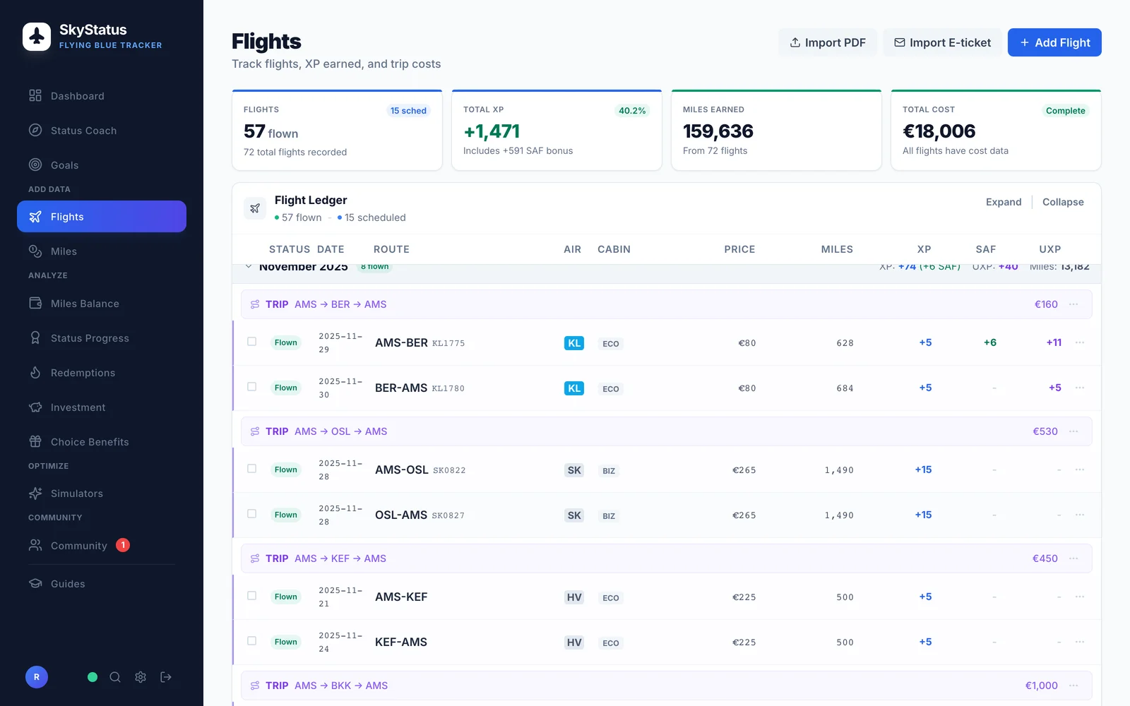Click the HV airline badge for AMS-KEF

574,597
